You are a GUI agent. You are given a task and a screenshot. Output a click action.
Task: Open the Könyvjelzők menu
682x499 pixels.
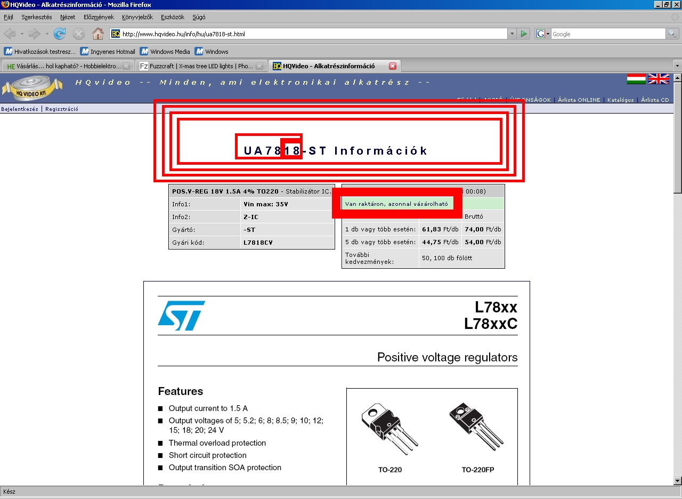click(x=137, y=17)
